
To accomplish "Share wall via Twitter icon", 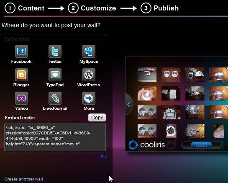I will pos(55,52).
